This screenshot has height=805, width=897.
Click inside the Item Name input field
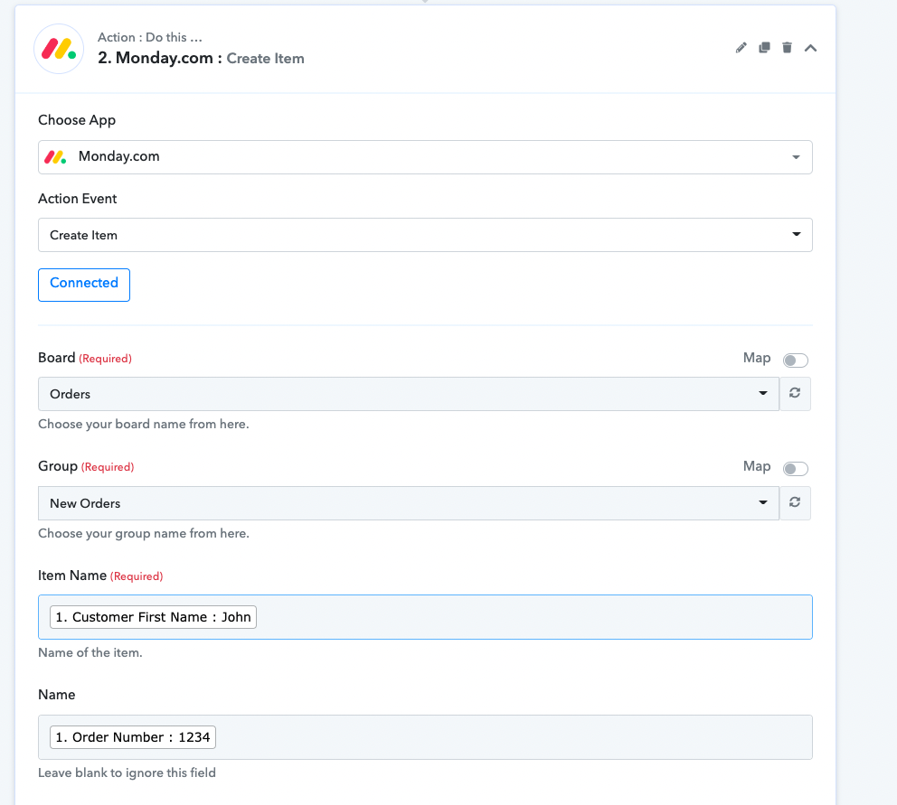pos(425,617)
